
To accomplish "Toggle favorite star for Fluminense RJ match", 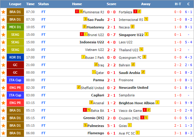I will click(x=3, y=12).
